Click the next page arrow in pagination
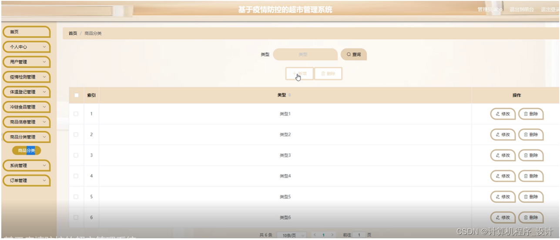This screenshot has height=240, width=560. click(333, 235)
